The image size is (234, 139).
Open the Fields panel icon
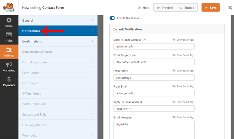click(x=9, y=35)
